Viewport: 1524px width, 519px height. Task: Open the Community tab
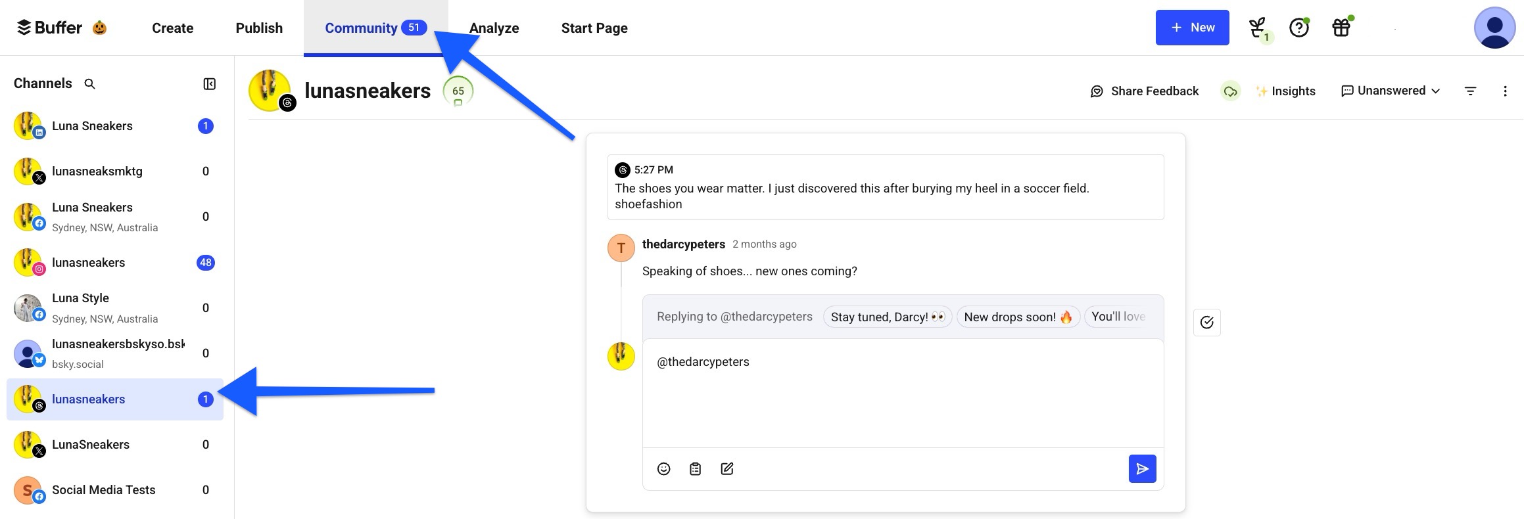click(376, 28)
